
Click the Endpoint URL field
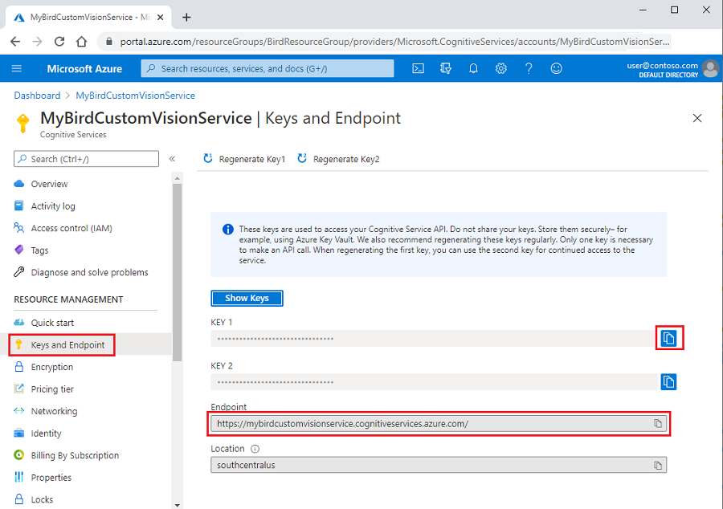439,423
